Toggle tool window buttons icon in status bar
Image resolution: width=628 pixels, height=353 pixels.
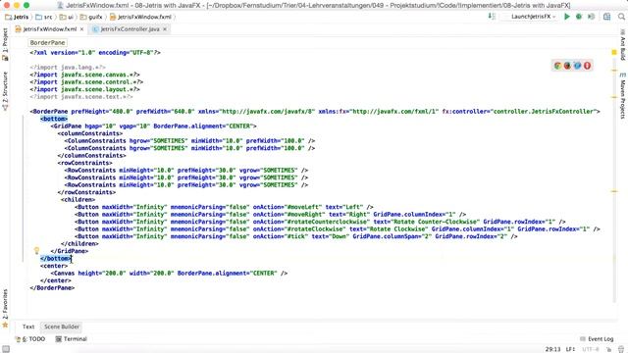6,349
